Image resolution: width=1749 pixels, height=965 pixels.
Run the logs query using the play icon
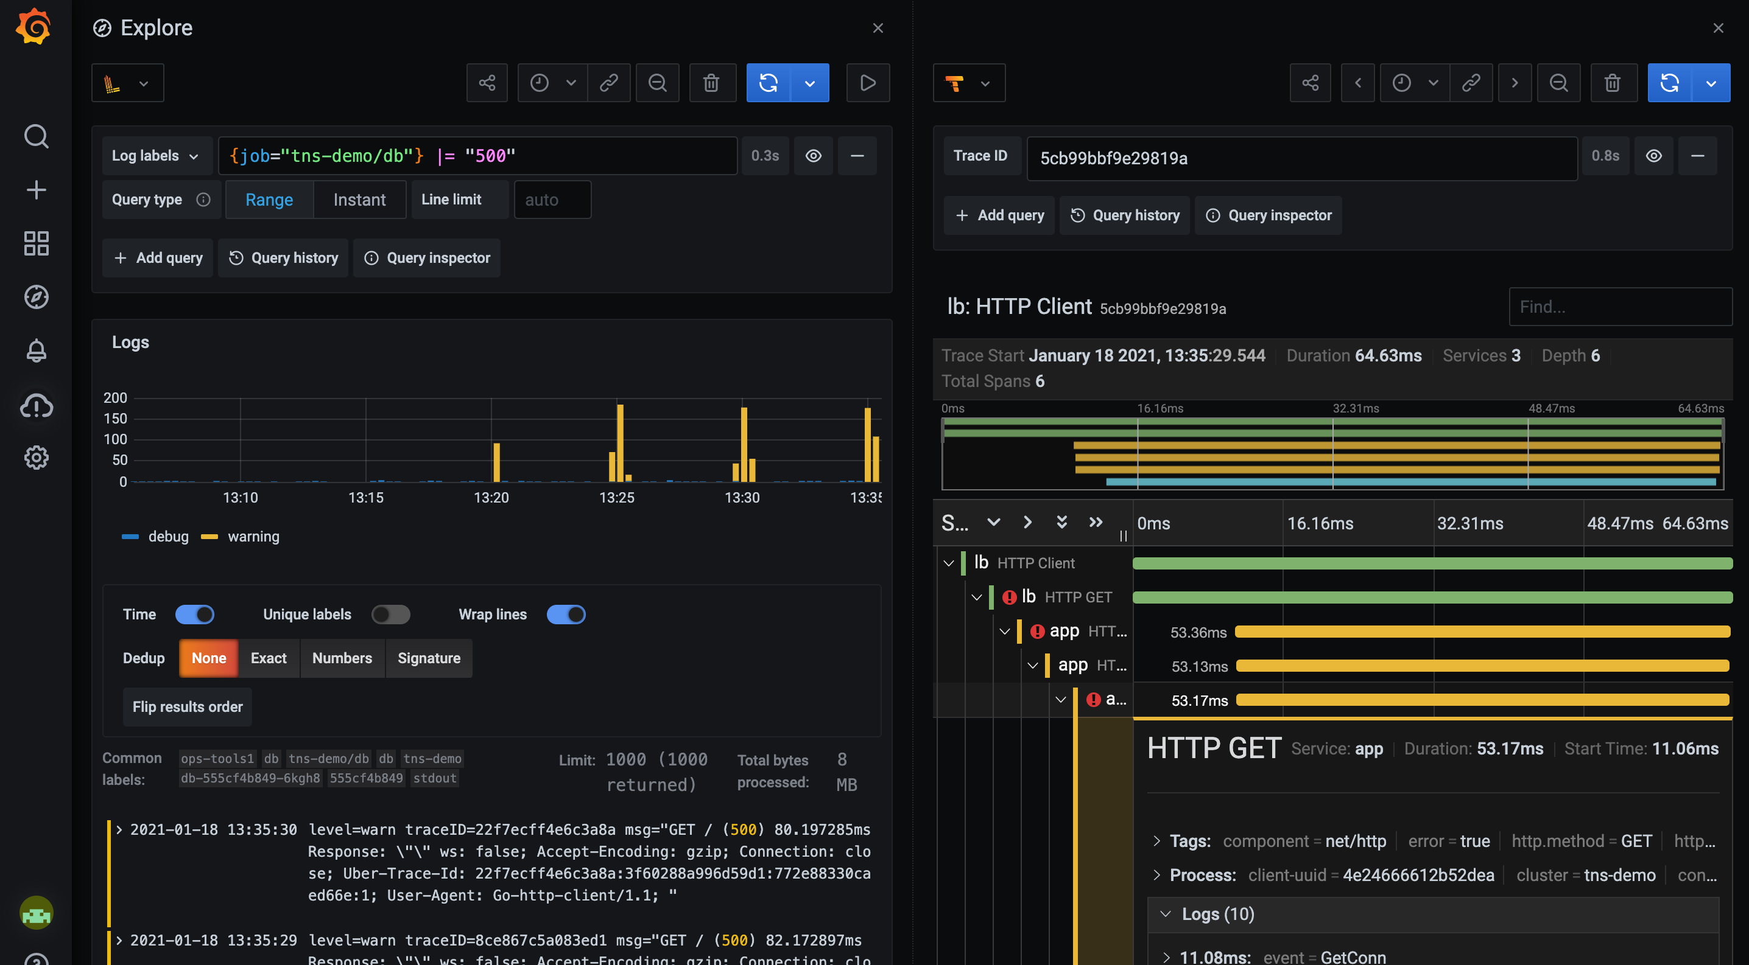click(x=868, y=83)
